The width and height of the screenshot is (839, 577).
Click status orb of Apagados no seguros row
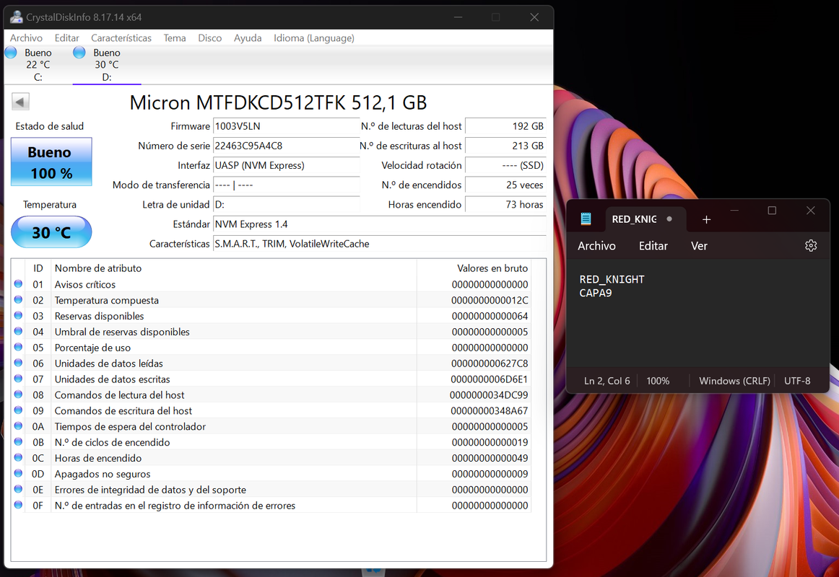click(18, 473)
